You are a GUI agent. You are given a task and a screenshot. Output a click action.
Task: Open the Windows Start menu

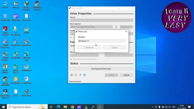pos(3,107)
